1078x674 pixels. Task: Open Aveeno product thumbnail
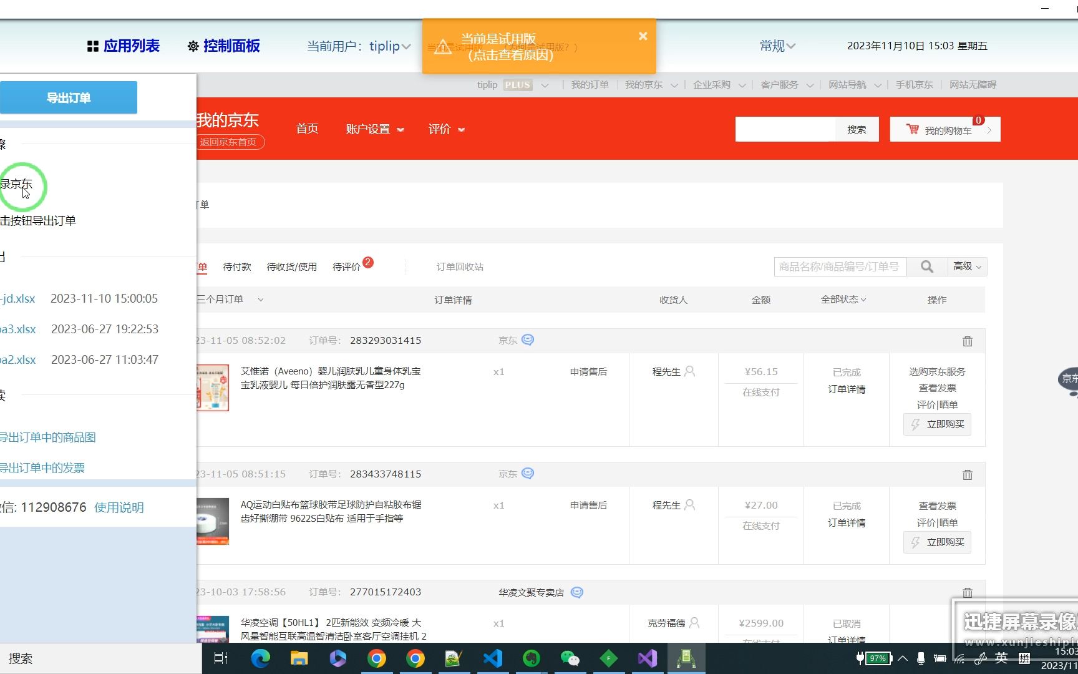tap(213, 388)
